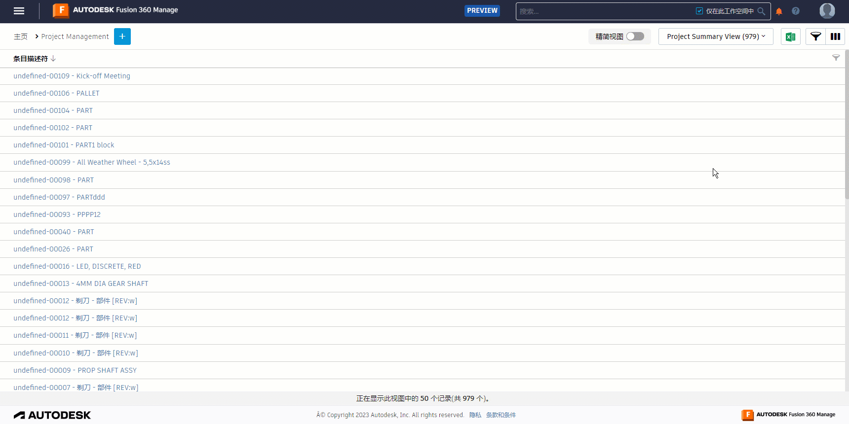Click the column header filter funnel
The height and width of the screenshot is (424, 849).
(836, 58)
